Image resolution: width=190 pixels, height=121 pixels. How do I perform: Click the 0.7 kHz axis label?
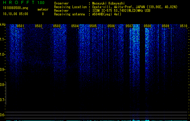(x=2, y=100)
